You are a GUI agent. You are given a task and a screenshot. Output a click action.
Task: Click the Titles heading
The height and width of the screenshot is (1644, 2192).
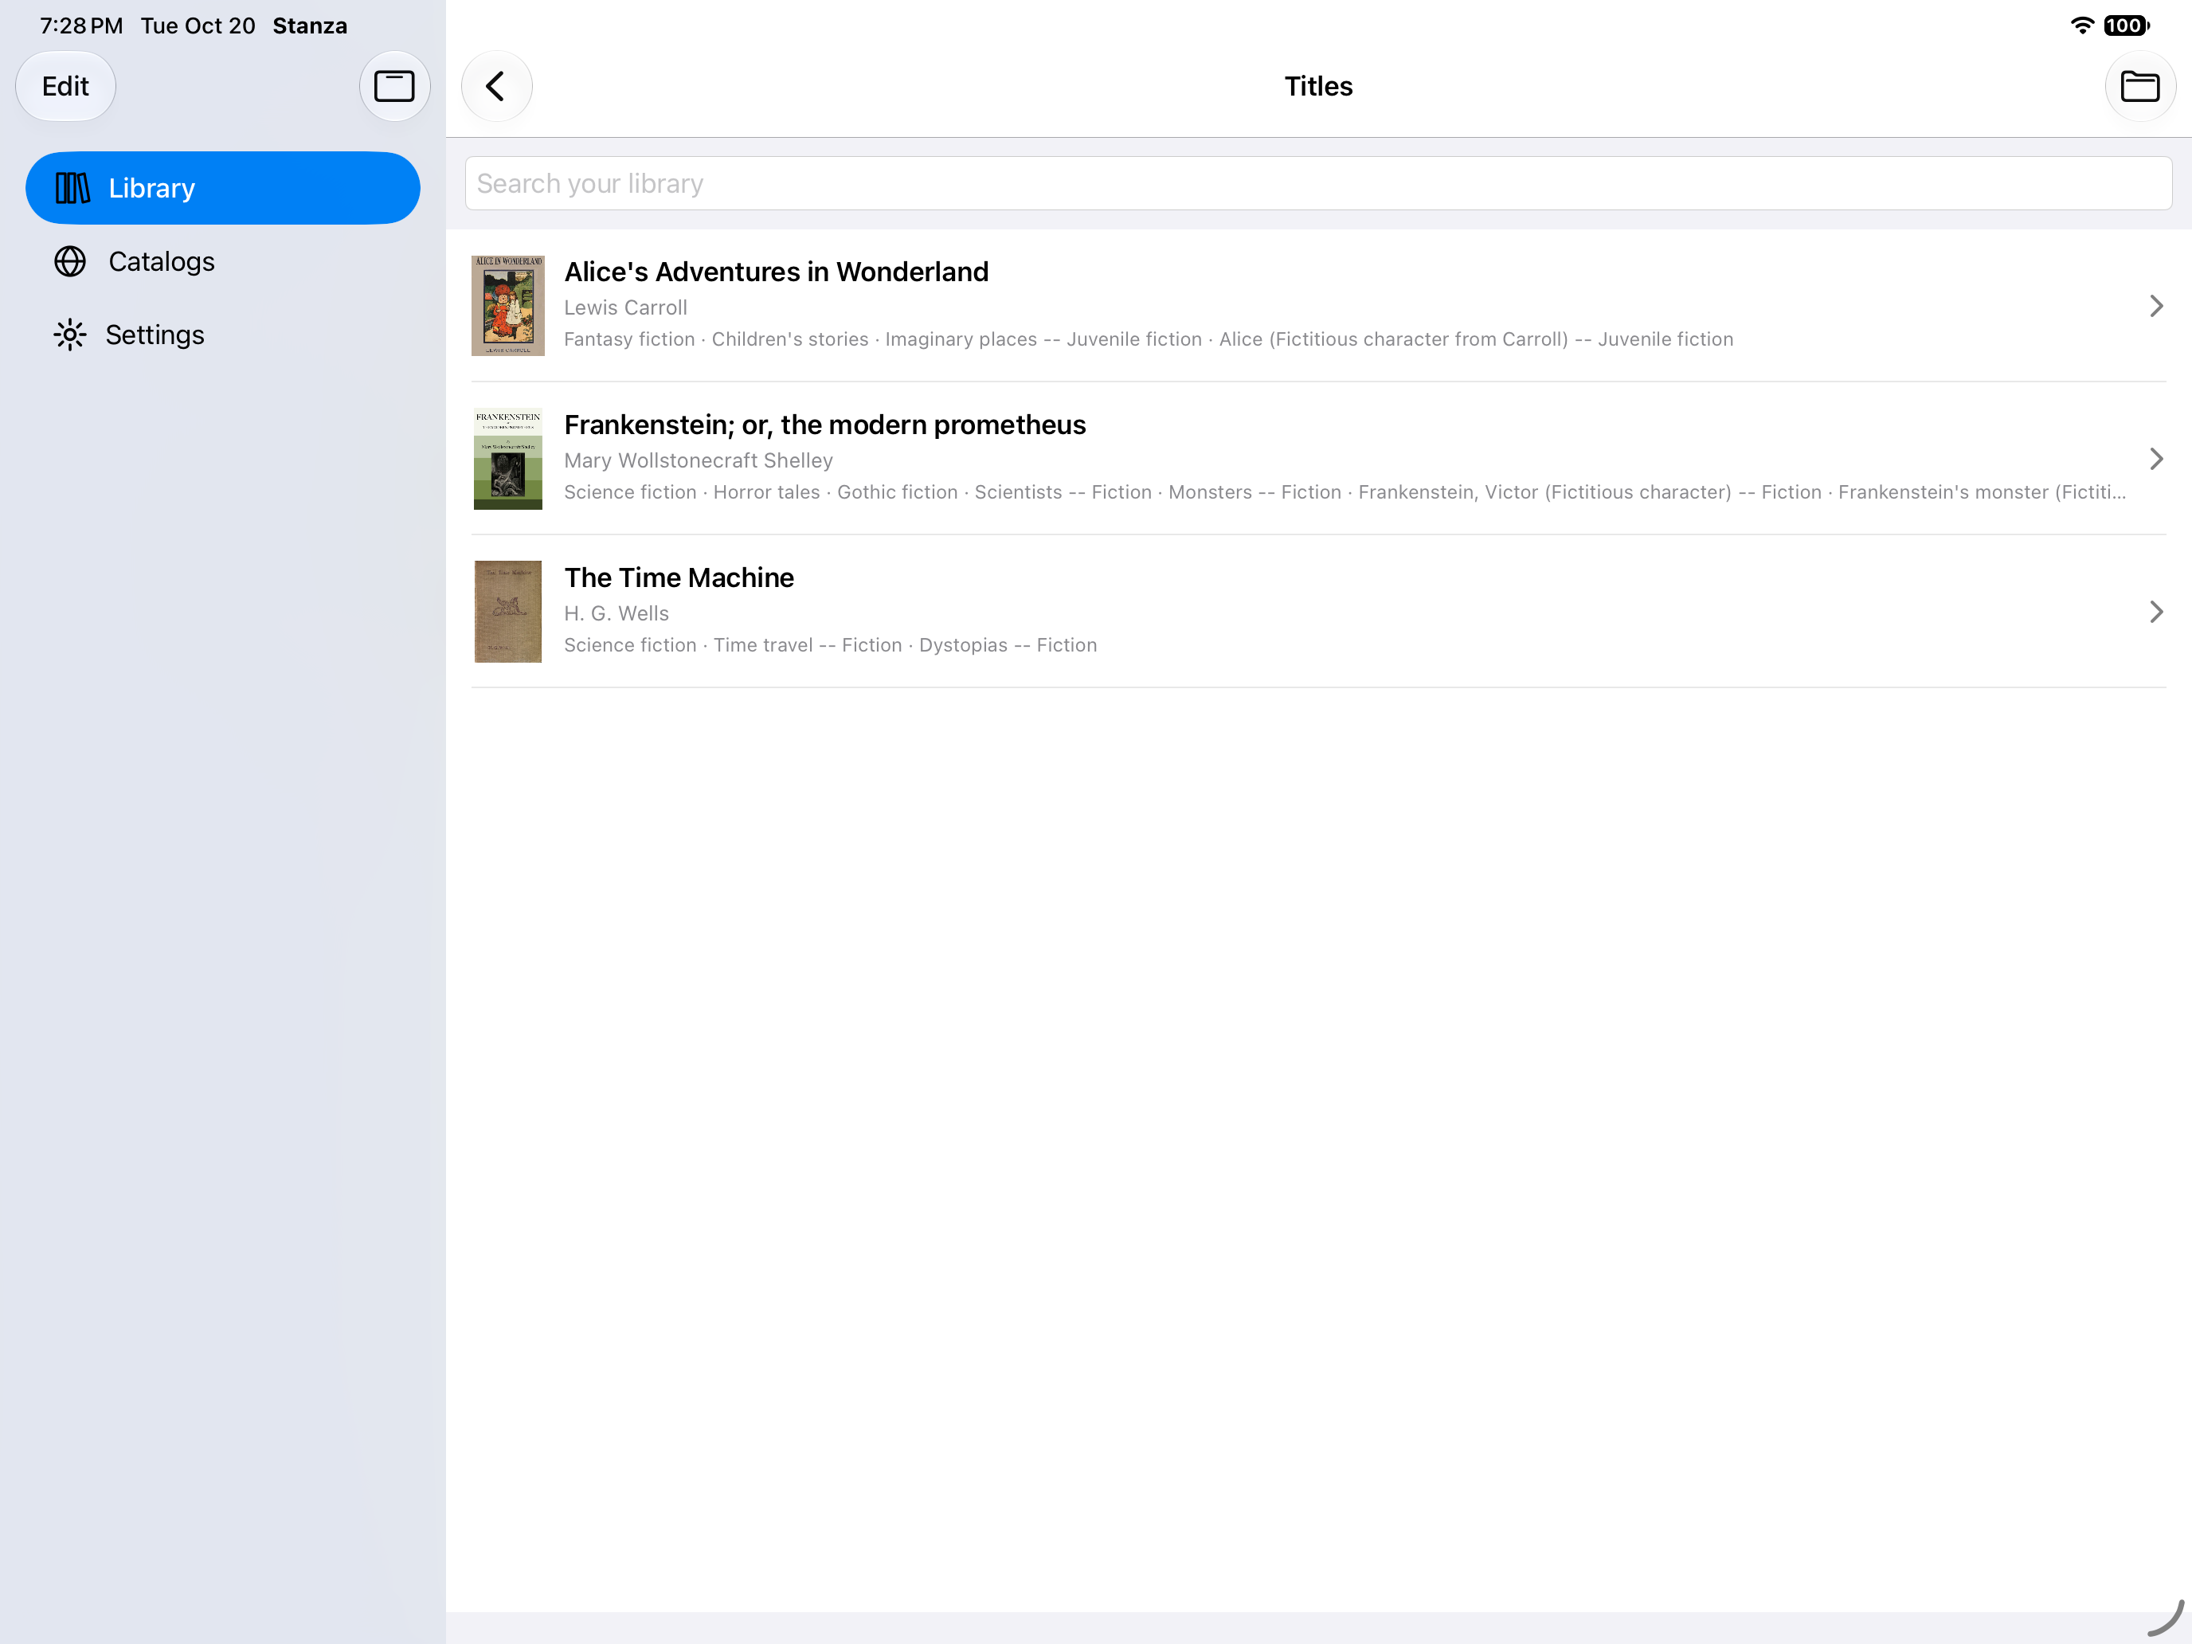coord(1318,86)
